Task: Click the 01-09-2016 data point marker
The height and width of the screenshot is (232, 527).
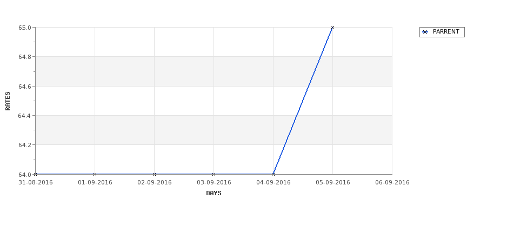Action: tap(95, 174)
